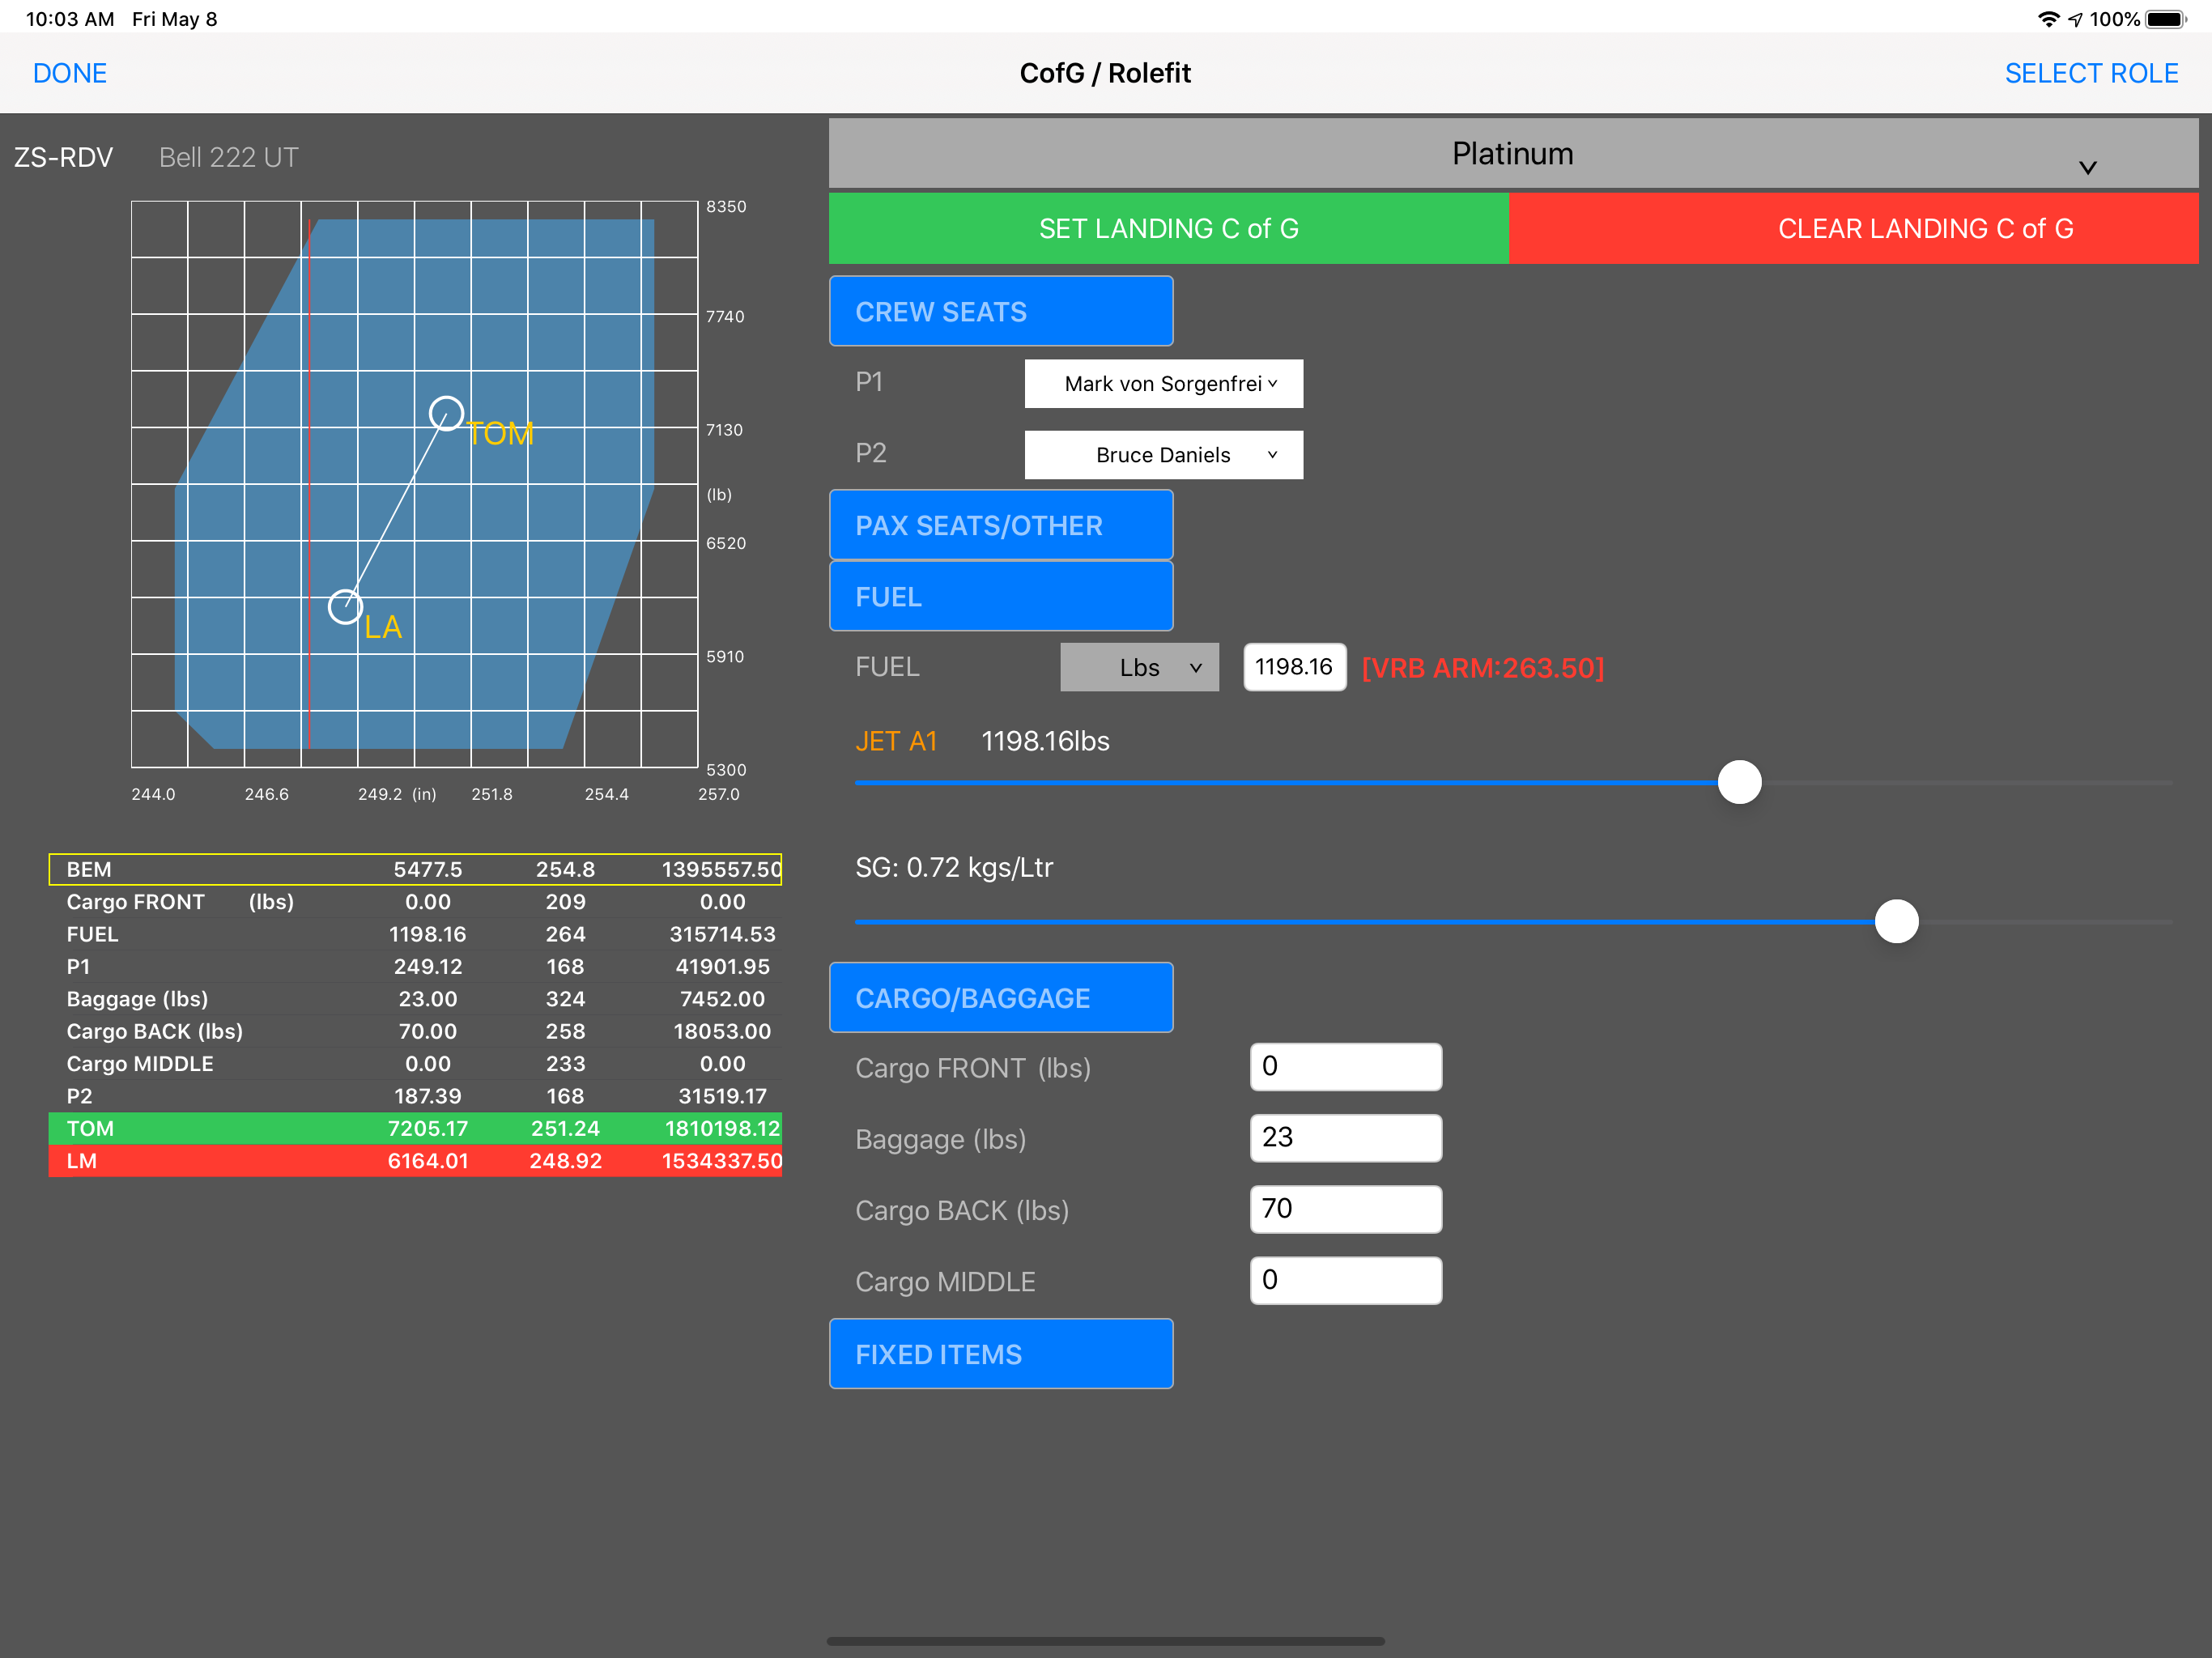Screen dimensions: 2212x1658
Task: Tap the TOM circle marker on graph
Action: 446,413
